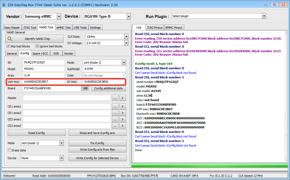The height and width of the screenshot is (180, 290).
Task: Open the Device BGA186 Type B dropdown
Action: pos(129,17)
